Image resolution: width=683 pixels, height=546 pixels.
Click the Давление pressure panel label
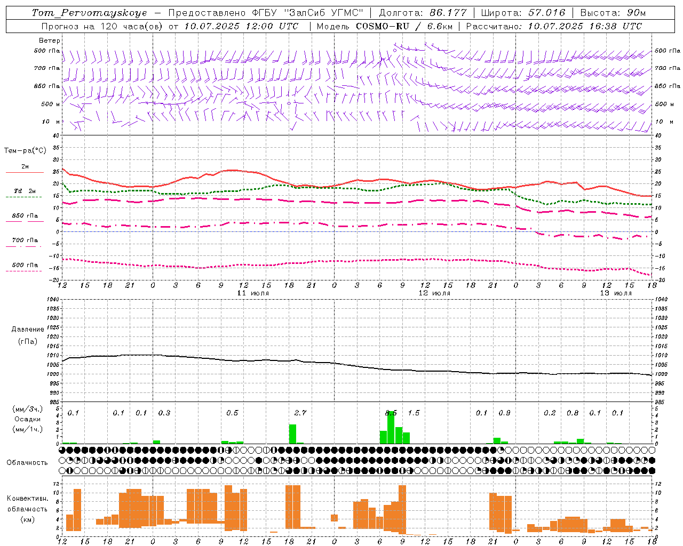(x=28, y=330)
